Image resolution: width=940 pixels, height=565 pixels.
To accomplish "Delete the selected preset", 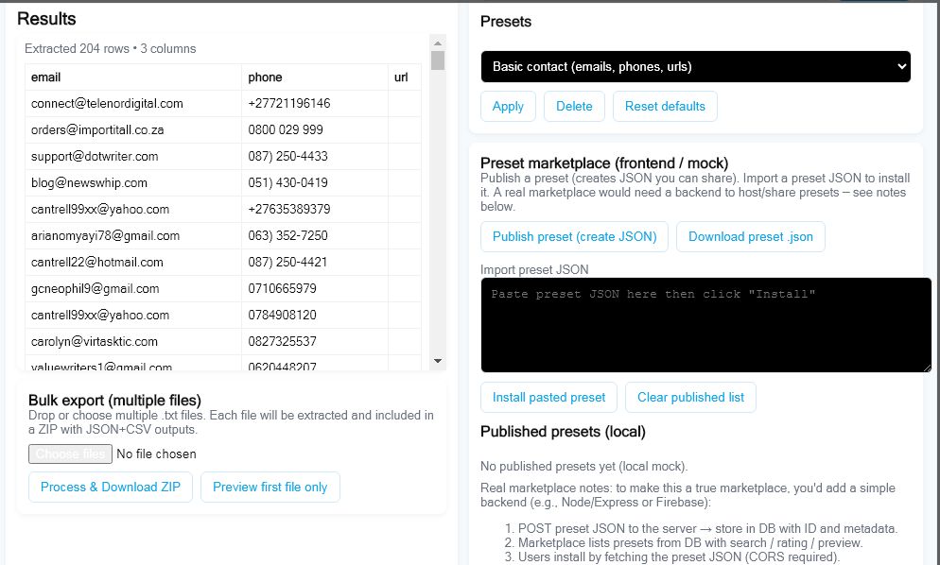I will point(574,107).
